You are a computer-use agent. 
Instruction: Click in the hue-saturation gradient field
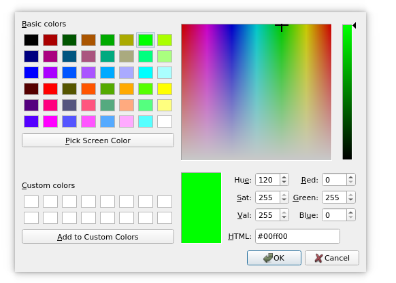256,92
